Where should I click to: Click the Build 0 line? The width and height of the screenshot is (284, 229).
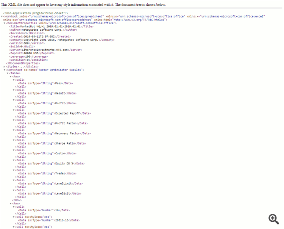pos(22,46)
